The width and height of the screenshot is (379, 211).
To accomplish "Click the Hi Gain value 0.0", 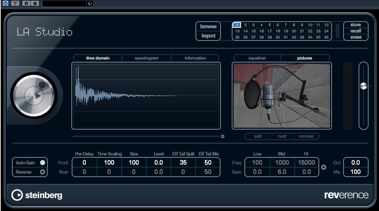I will (307, 172).
